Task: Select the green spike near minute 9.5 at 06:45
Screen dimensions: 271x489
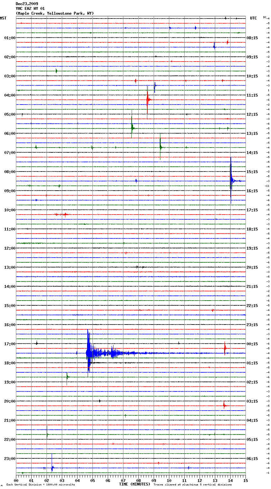Action: coord(160,147)
